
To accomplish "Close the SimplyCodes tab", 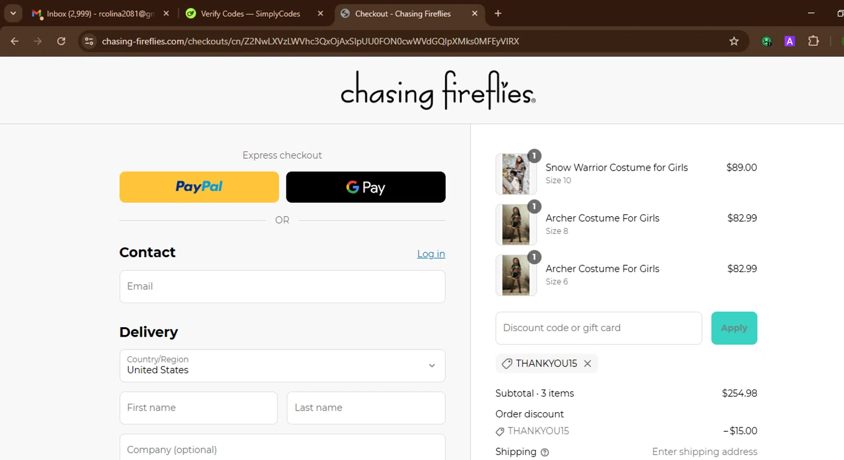I will pyautogui.click(x=320, y=14).
